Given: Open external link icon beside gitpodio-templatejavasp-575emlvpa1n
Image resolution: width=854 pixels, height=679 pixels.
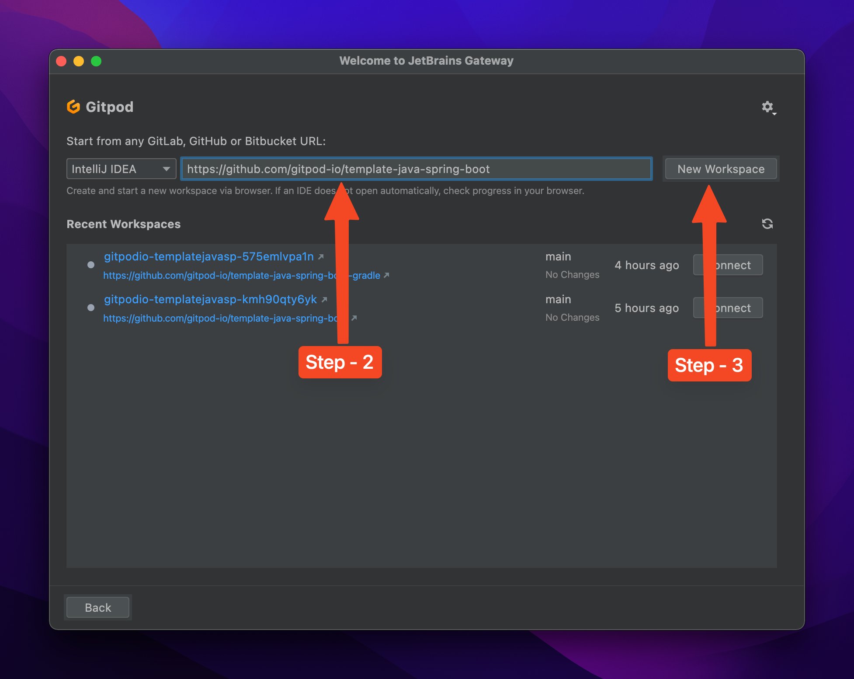Looking at the screenshot, I should click(321, 256).
